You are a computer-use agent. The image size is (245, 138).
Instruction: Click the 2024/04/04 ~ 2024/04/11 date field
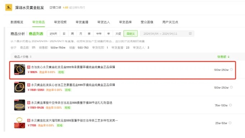[167, 34]
